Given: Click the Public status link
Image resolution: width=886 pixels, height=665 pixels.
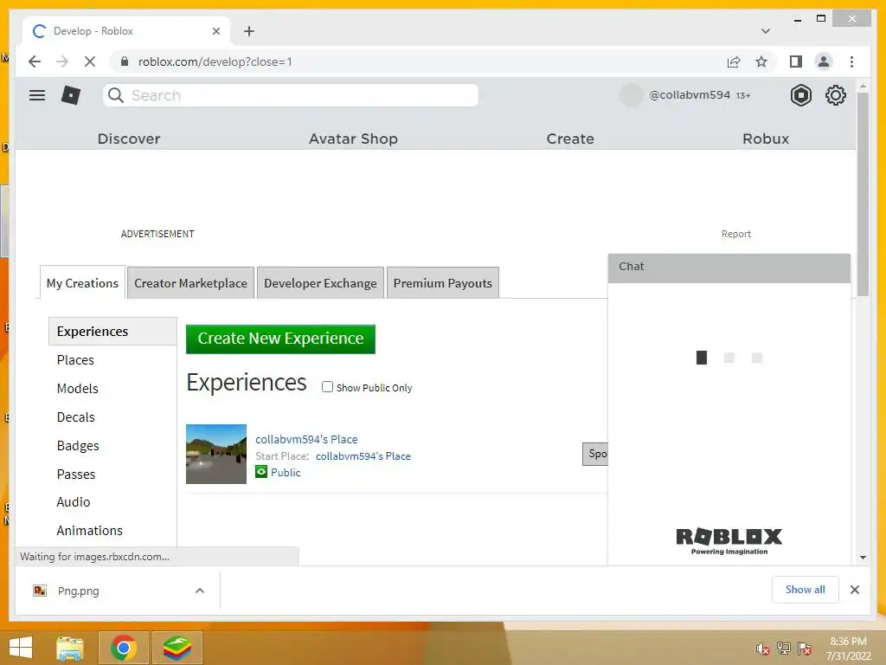Looking at the screenshot, I should 286,472.
